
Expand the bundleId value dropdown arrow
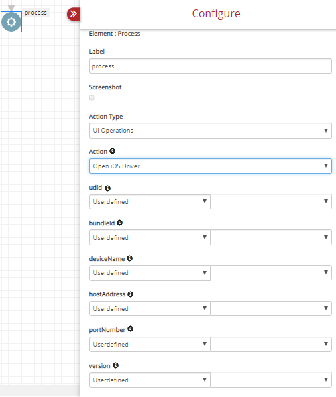pos(325,237)
